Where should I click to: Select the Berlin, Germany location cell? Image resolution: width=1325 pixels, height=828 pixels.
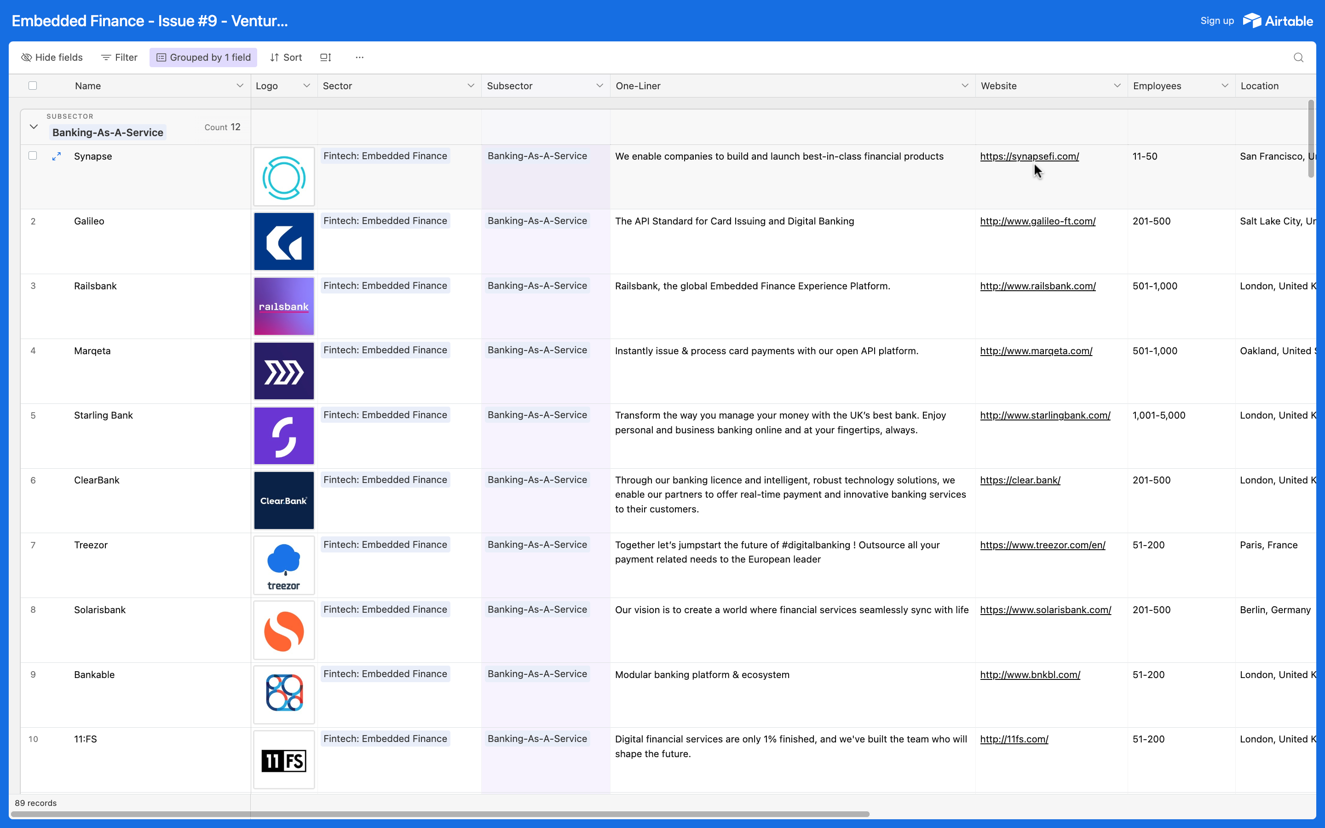point(1275,630)
